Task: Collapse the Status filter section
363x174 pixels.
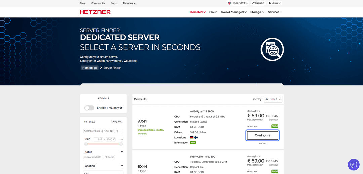Action: (x=122, y=152)
